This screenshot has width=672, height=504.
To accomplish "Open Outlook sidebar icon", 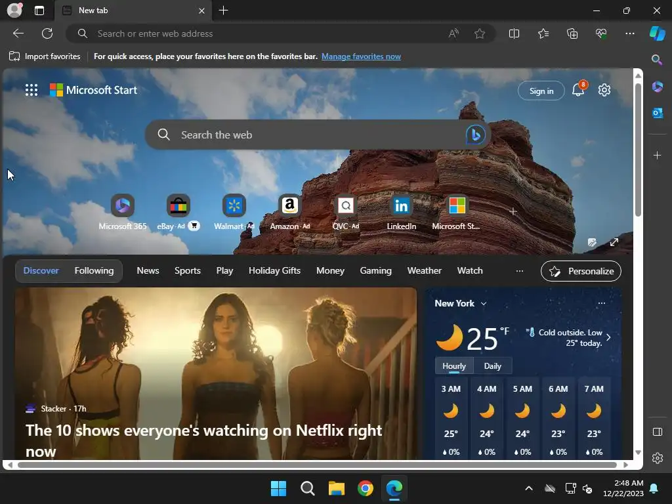I will tap(657, 113).
